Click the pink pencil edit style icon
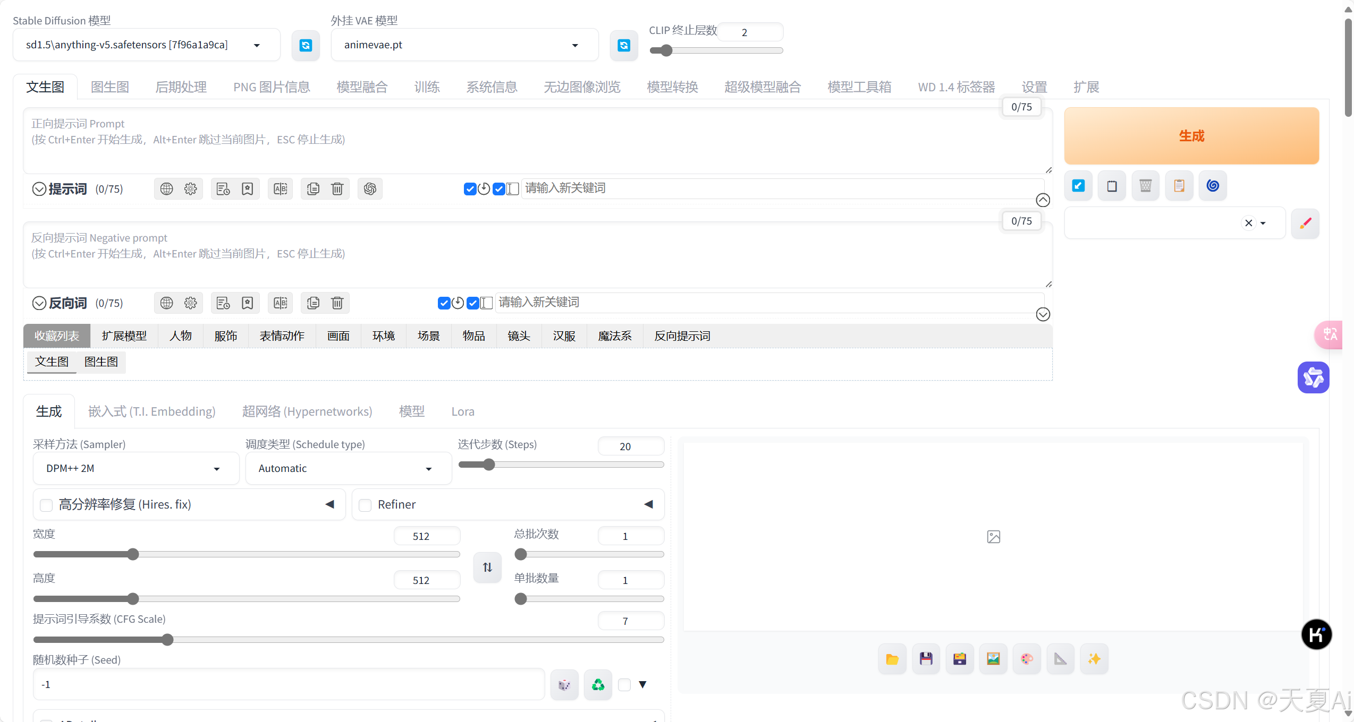The image size is (1354, 722). (x=1305, y=224)
